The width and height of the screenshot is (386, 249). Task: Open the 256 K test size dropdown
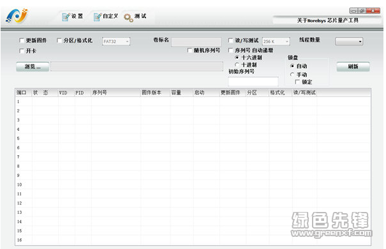point(276,41)
